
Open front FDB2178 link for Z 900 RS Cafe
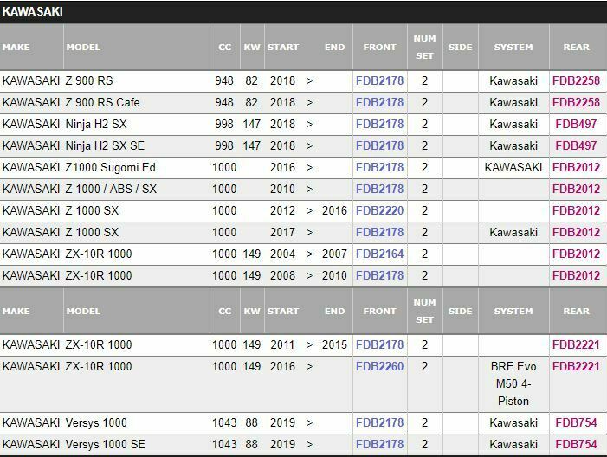pyautogui.click(x=379, y=103)
